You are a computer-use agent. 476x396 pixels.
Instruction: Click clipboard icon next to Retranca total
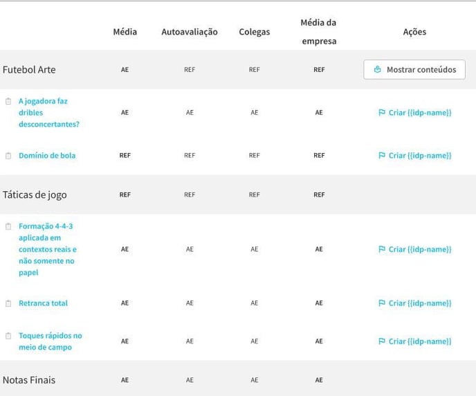click(8, 303)
